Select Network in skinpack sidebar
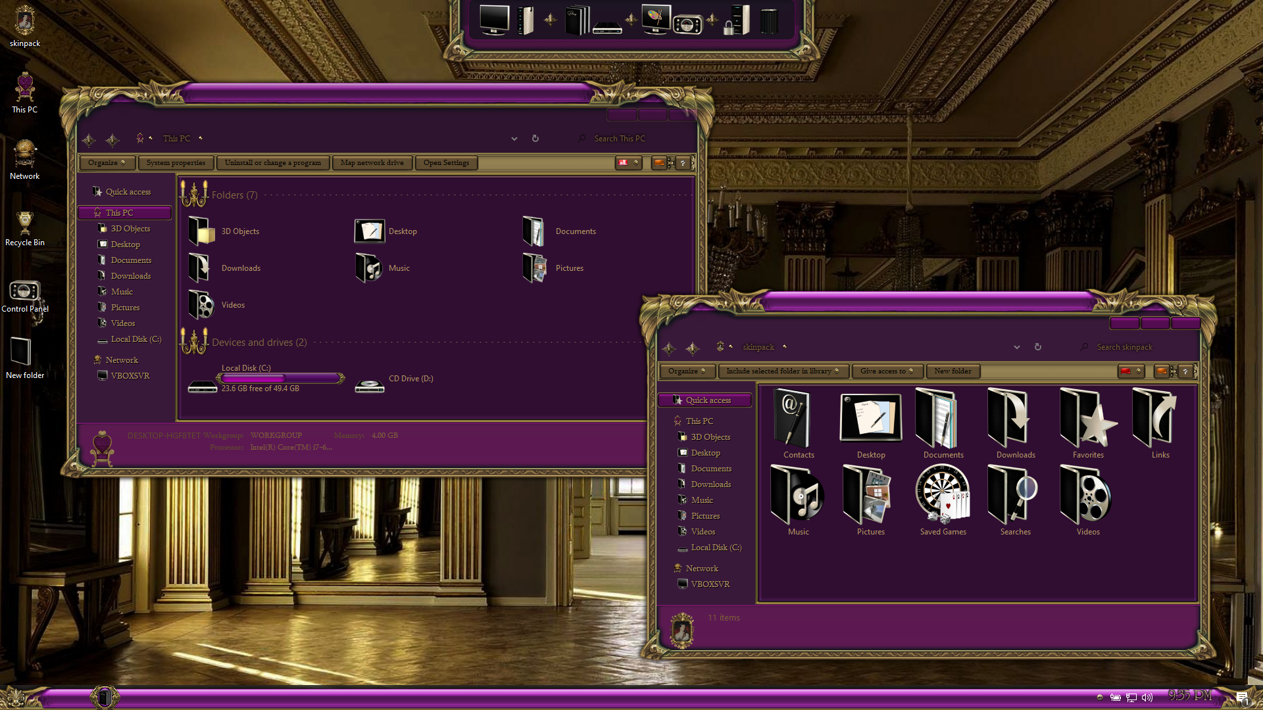 [x=702, y=569]
